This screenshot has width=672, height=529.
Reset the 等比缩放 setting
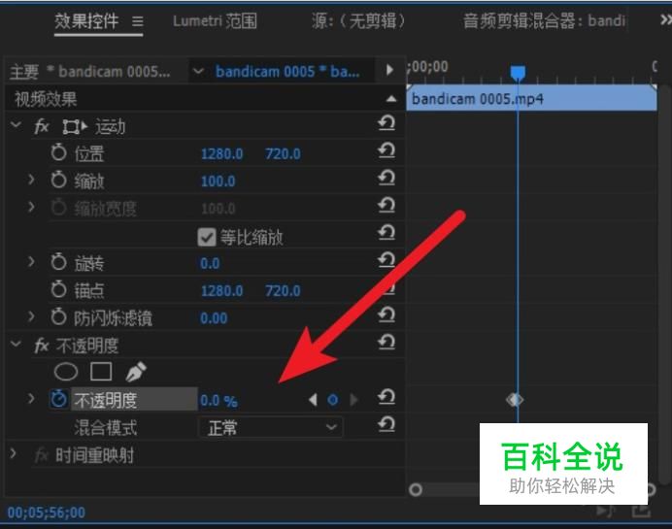point(386,233)
